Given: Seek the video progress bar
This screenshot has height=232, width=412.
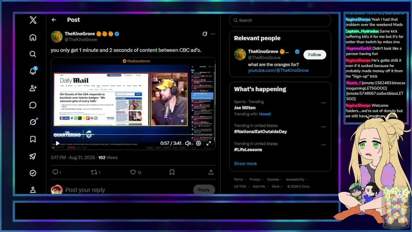Looking at the screenshot, I should pyautogui.click(x=133, y=134).
